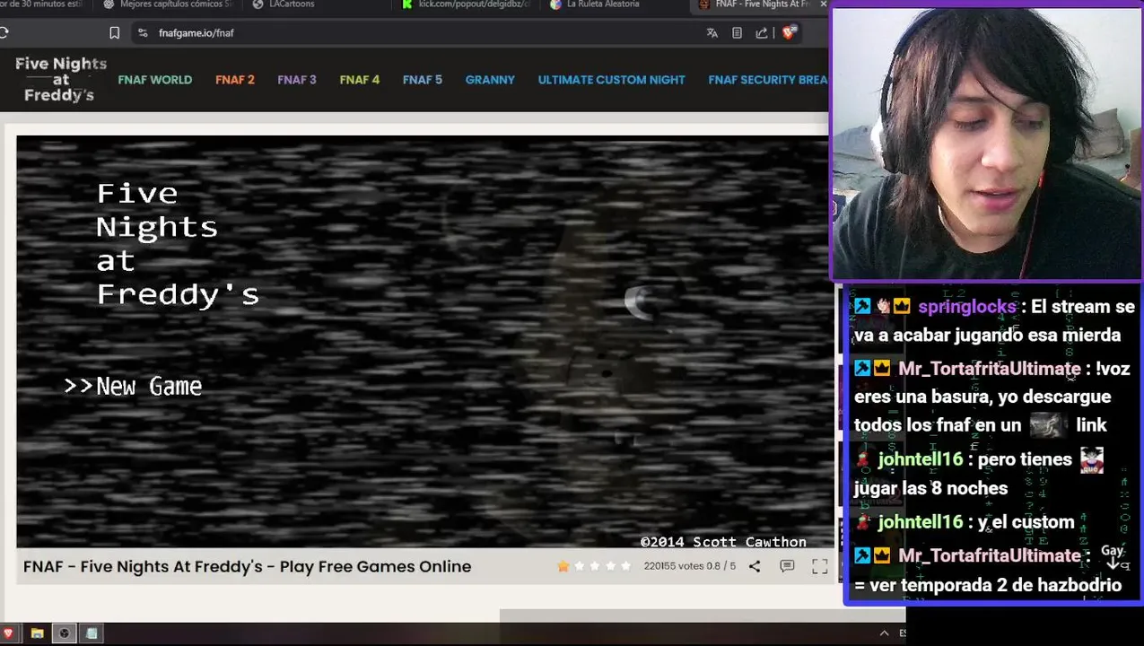The width and height of the screenshot is (1144, 646).
Task: Open File Explorer from the taskbar
Action: [37, 633]
